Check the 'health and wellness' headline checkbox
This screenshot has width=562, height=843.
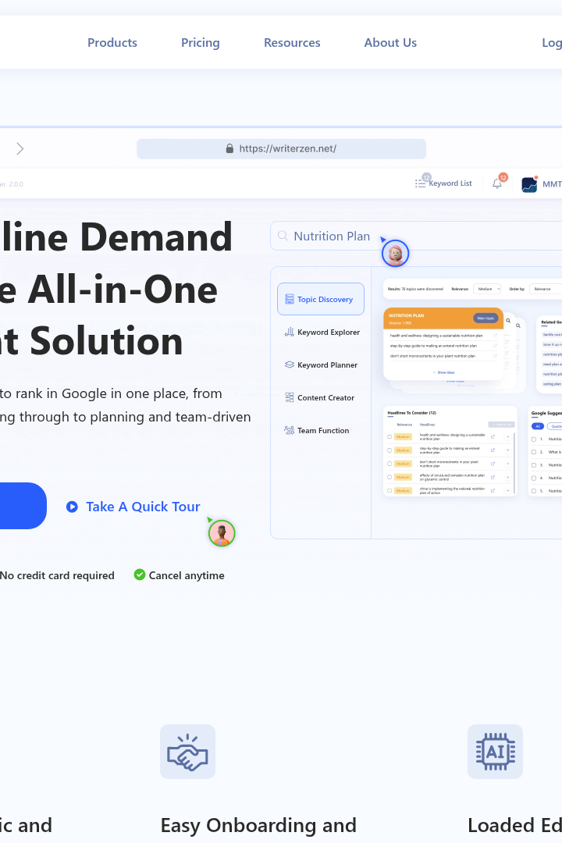(389, 436)
